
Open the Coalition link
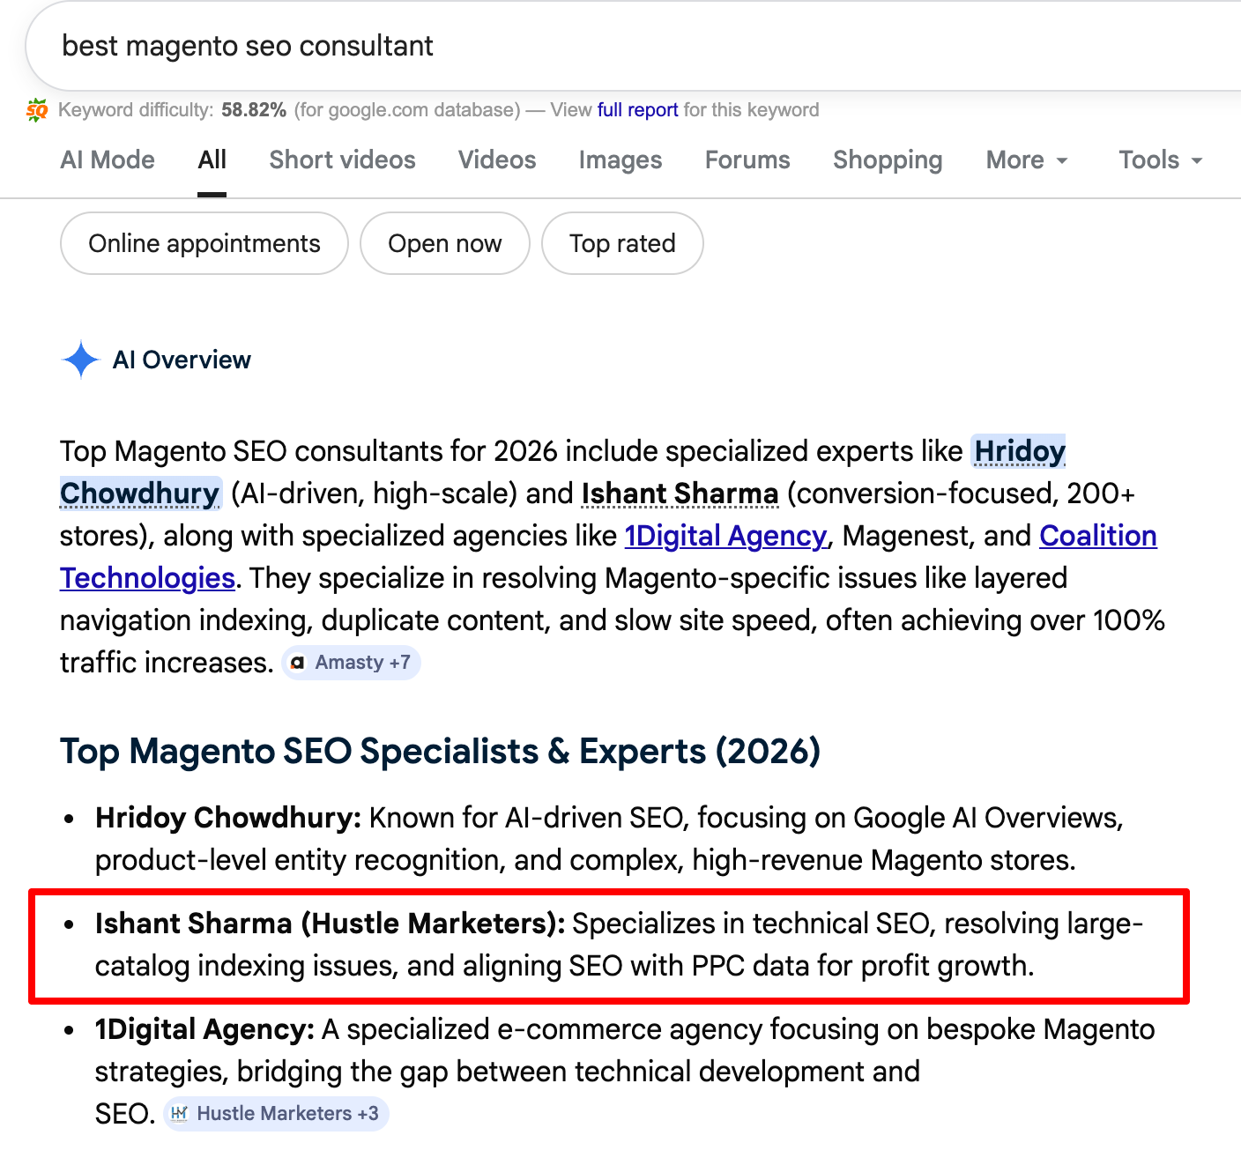(1098, 536)
